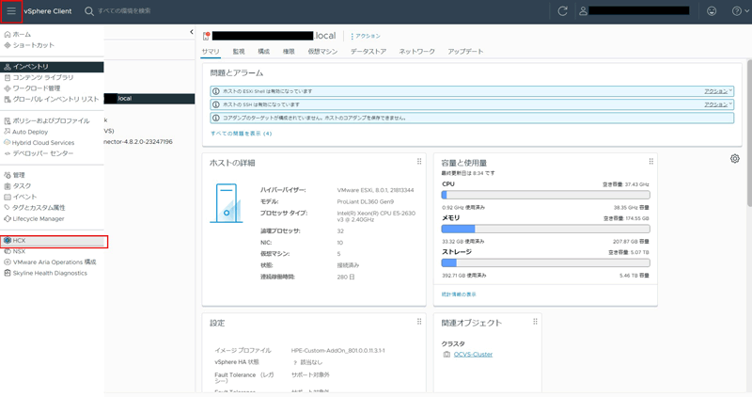Collapse the navigator panel chevron

(192, 32)
